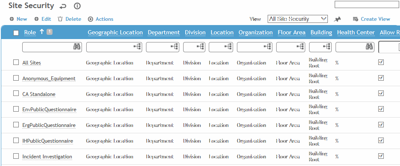Toggle Allow checkbox in Anonymous_Equipment row
The height and width of the screenshot is (166, 400).
(381, 78)
